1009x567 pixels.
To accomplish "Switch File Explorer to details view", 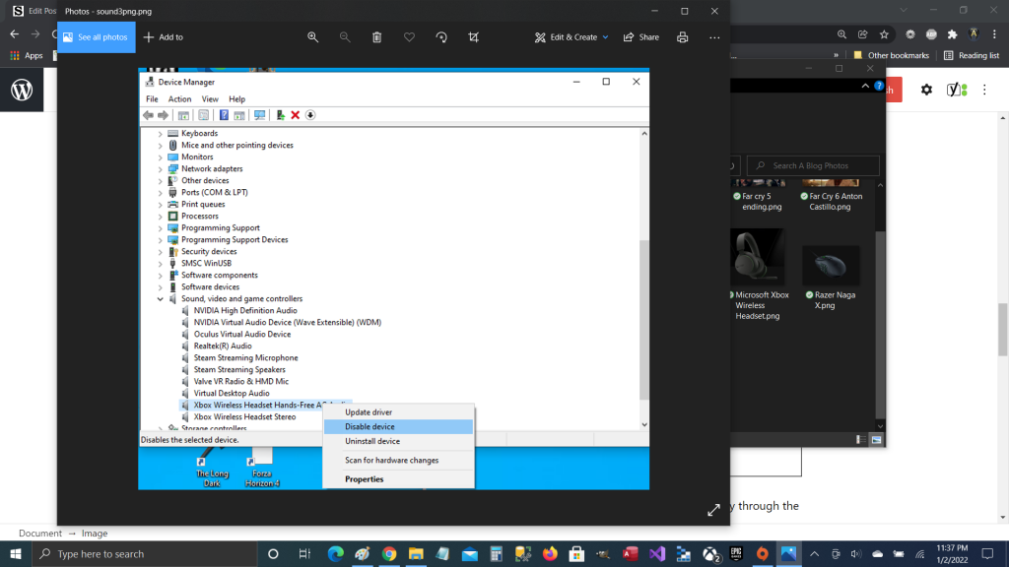I will tap(861, 440).
